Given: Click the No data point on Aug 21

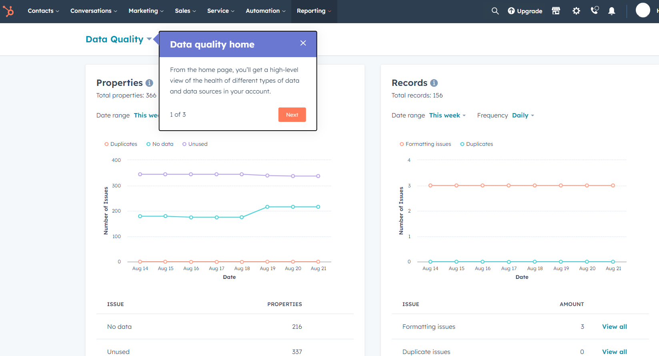Looking at the screenshot, I should (x=318, y=207).
